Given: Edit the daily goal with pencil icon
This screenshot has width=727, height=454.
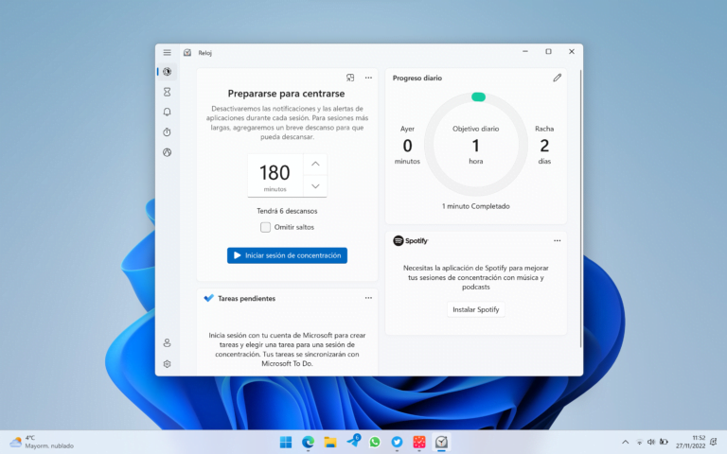Looking at the screenshot, I should 557,78.
